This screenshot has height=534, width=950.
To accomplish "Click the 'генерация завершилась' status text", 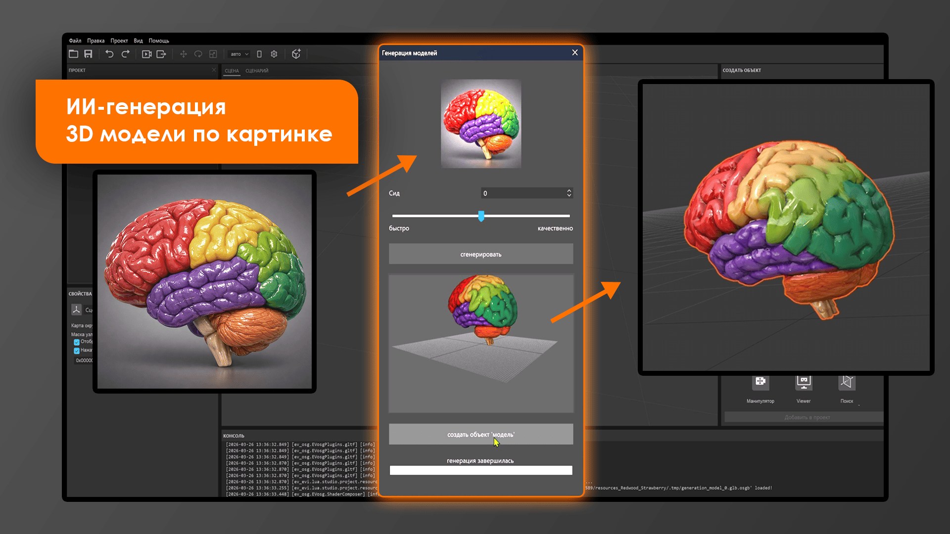I will click(480, 461).
